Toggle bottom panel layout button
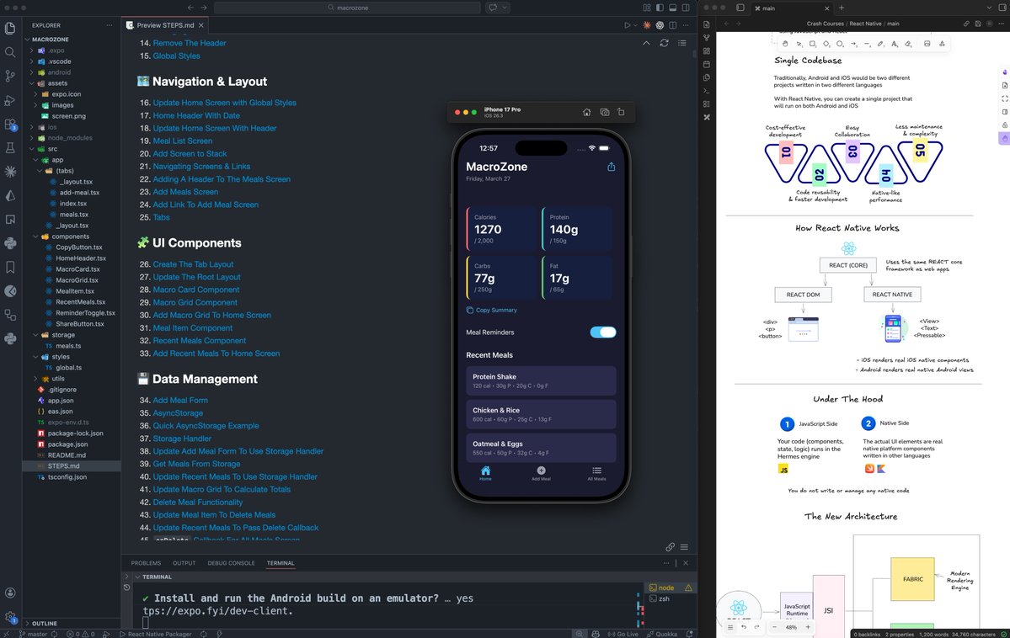 tap(672, 8)
